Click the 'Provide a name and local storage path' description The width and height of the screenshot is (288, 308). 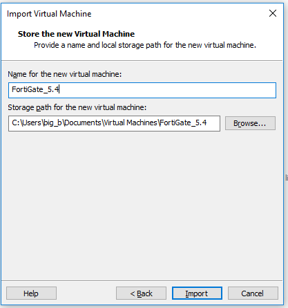(145, 45)
